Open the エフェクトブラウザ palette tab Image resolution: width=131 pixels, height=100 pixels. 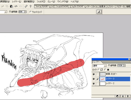76,6
